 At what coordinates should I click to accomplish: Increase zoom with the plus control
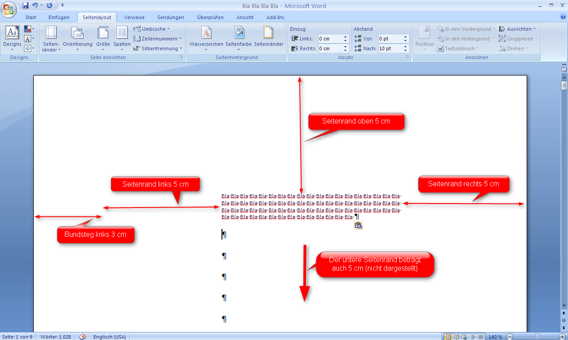pos(562,336)
